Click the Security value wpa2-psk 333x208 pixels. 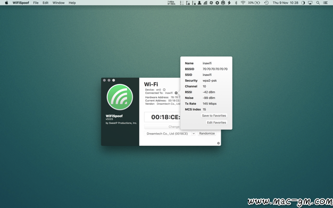(x=210, y=80)
